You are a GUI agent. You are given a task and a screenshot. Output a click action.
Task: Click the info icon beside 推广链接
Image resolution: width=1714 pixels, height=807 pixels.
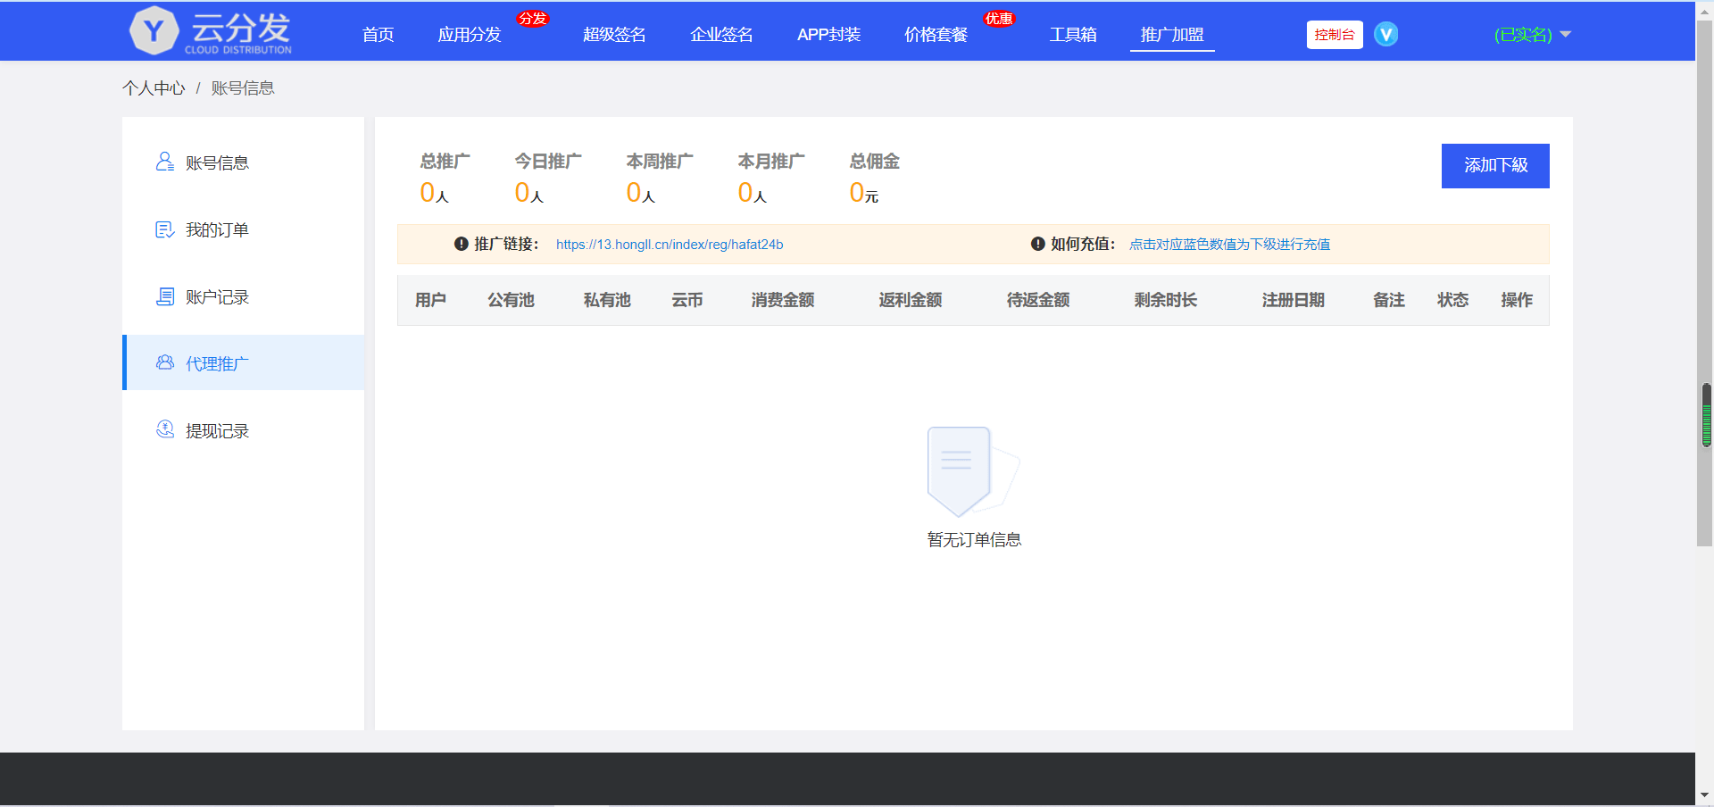click(x=461, y=244)
